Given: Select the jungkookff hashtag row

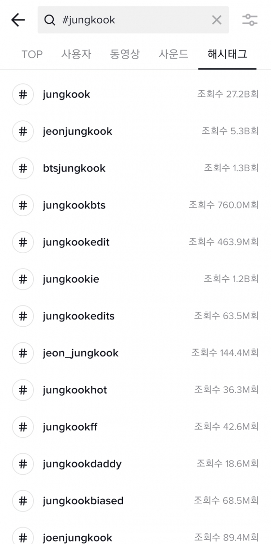Looking at the screenshot, I should click(135, 427).
